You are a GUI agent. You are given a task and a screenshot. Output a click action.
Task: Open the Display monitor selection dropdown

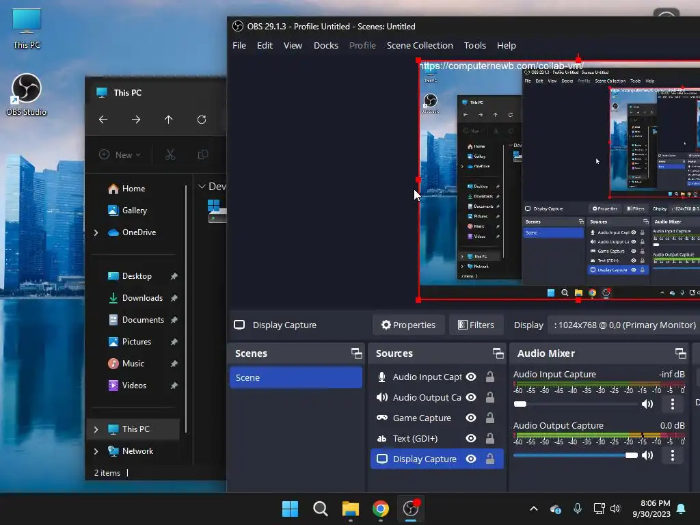624,325
